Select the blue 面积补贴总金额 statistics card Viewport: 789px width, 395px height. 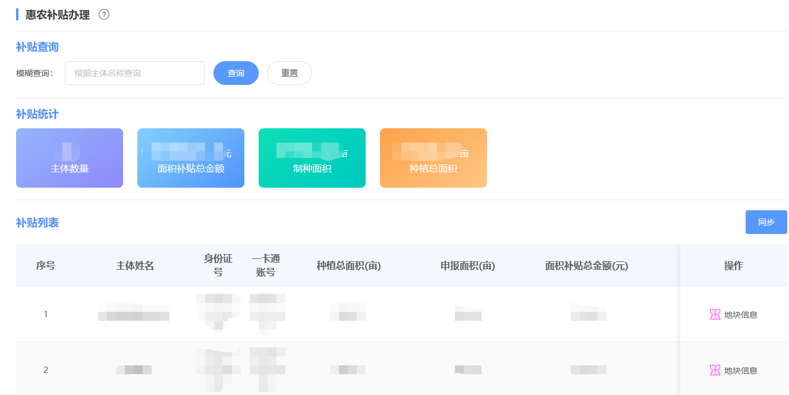coord(191,158)
